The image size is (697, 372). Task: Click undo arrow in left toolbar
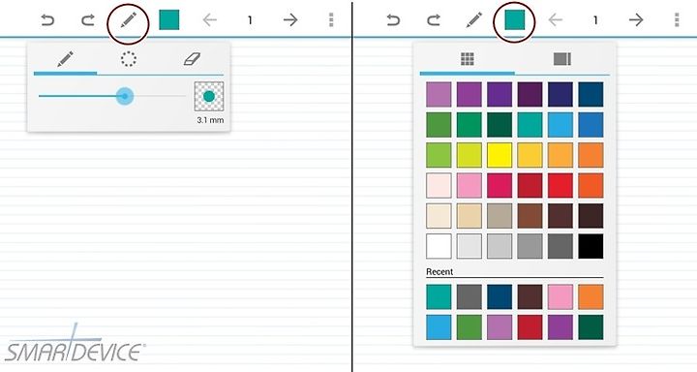coord(47,20)
